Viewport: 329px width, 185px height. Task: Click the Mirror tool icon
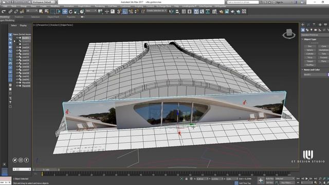click(x=171, y=11)
